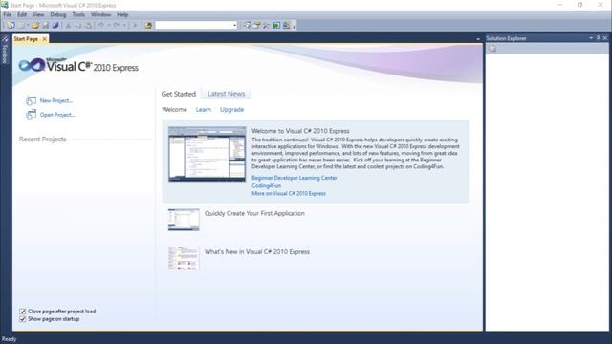The image size is (612, 344).
Task: Open the active documents list dropdown
Action: tap(478, 39)
